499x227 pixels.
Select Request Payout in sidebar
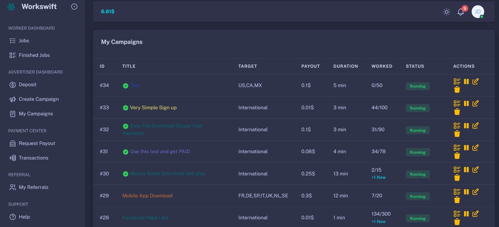(x=37, y=143)
